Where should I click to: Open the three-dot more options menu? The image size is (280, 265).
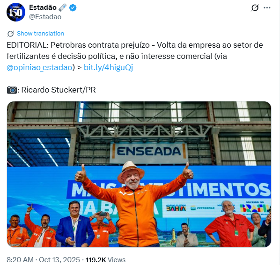click(x=267, y=7)
